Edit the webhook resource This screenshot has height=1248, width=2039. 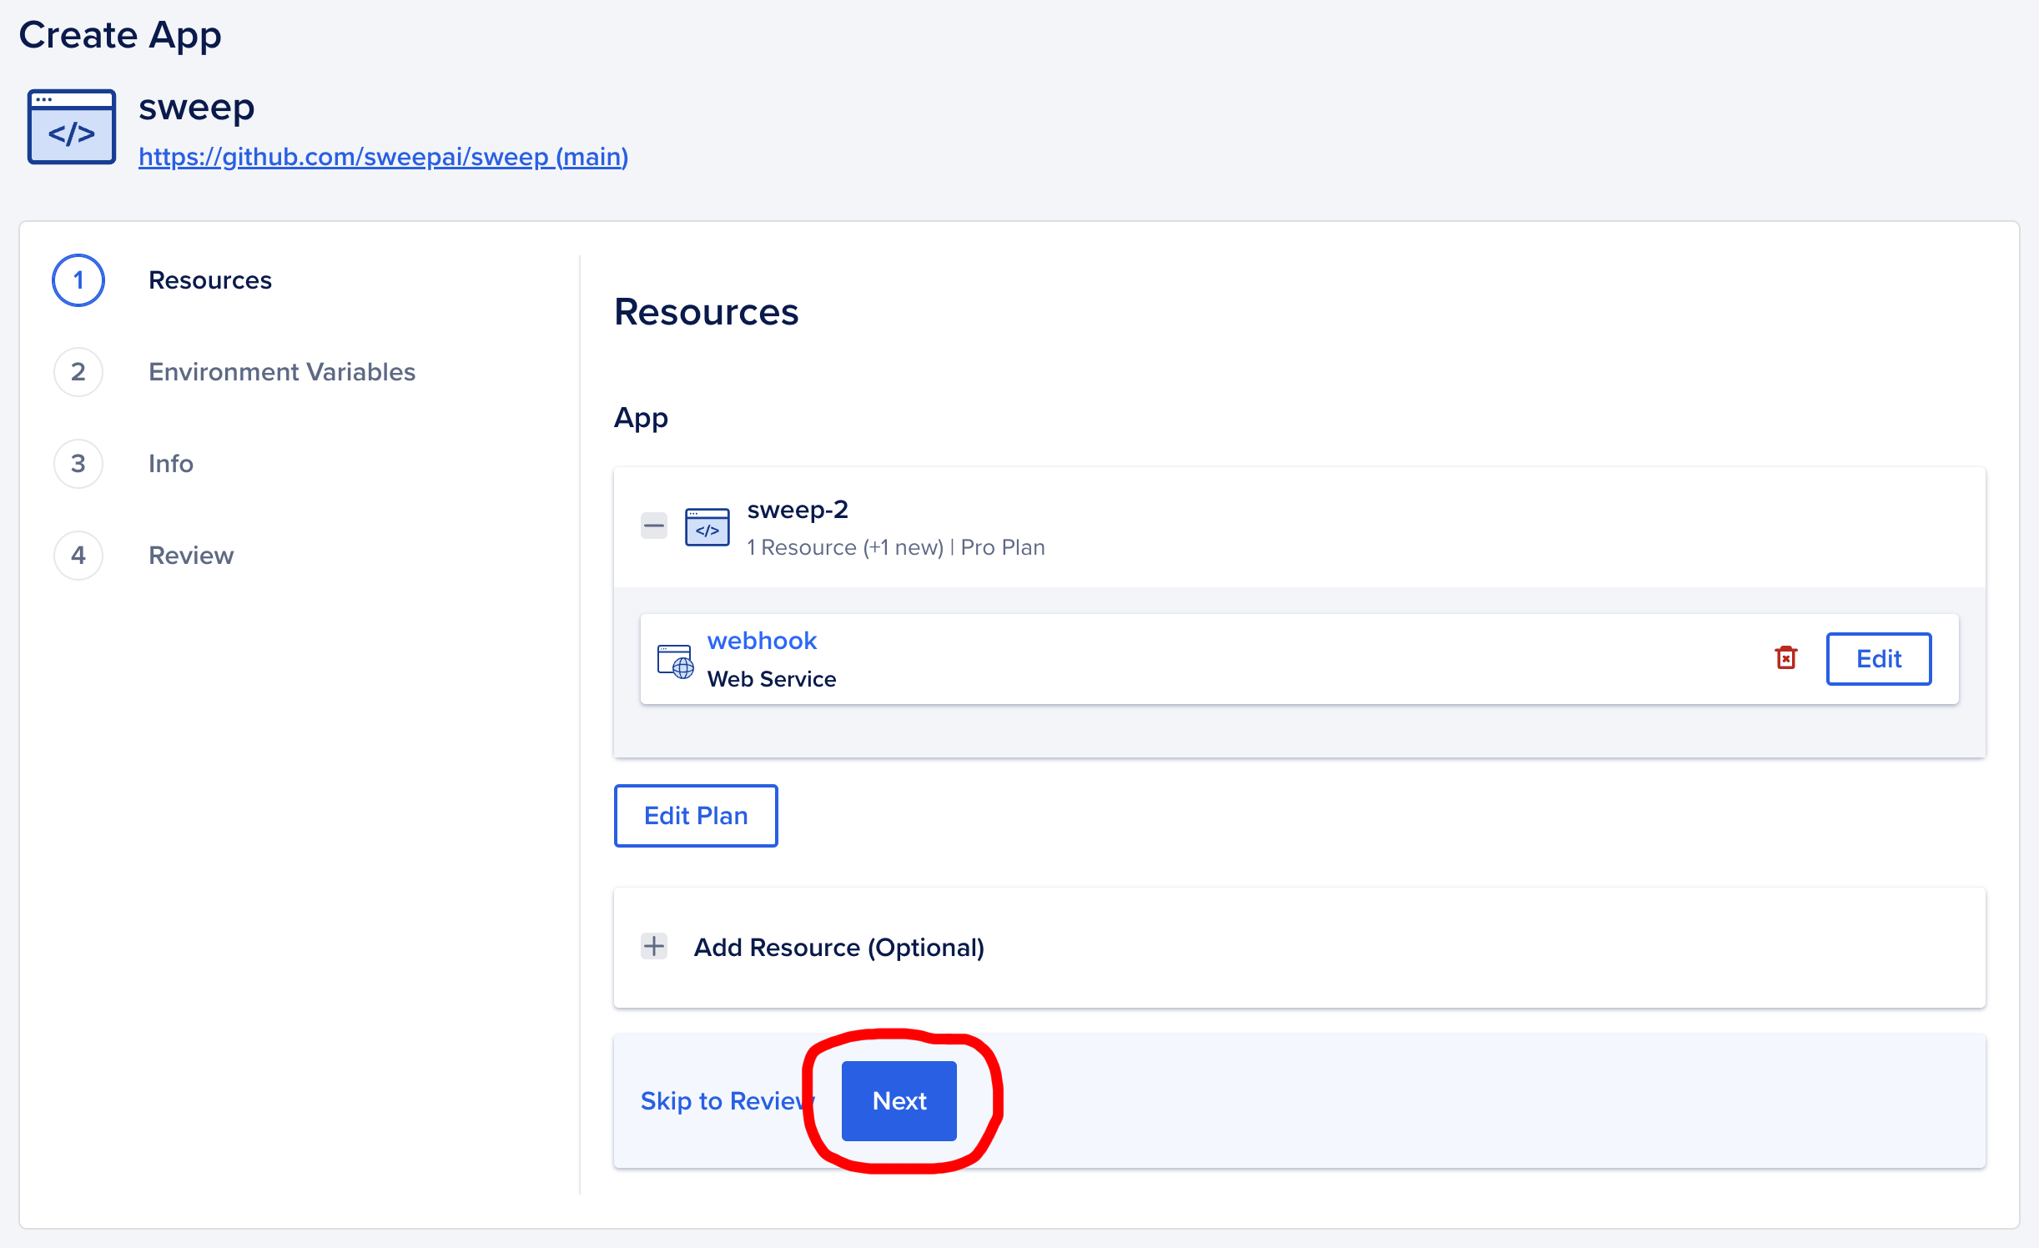pos(1879,659)
